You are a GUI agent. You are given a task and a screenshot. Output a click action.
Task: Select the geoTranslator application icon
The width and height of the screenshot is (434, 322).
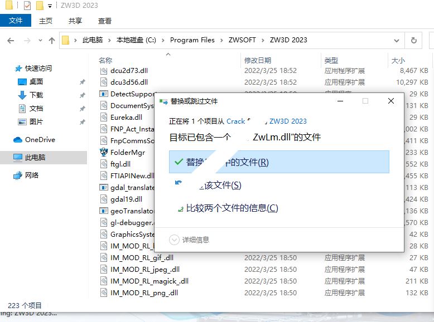coord(104,211)
